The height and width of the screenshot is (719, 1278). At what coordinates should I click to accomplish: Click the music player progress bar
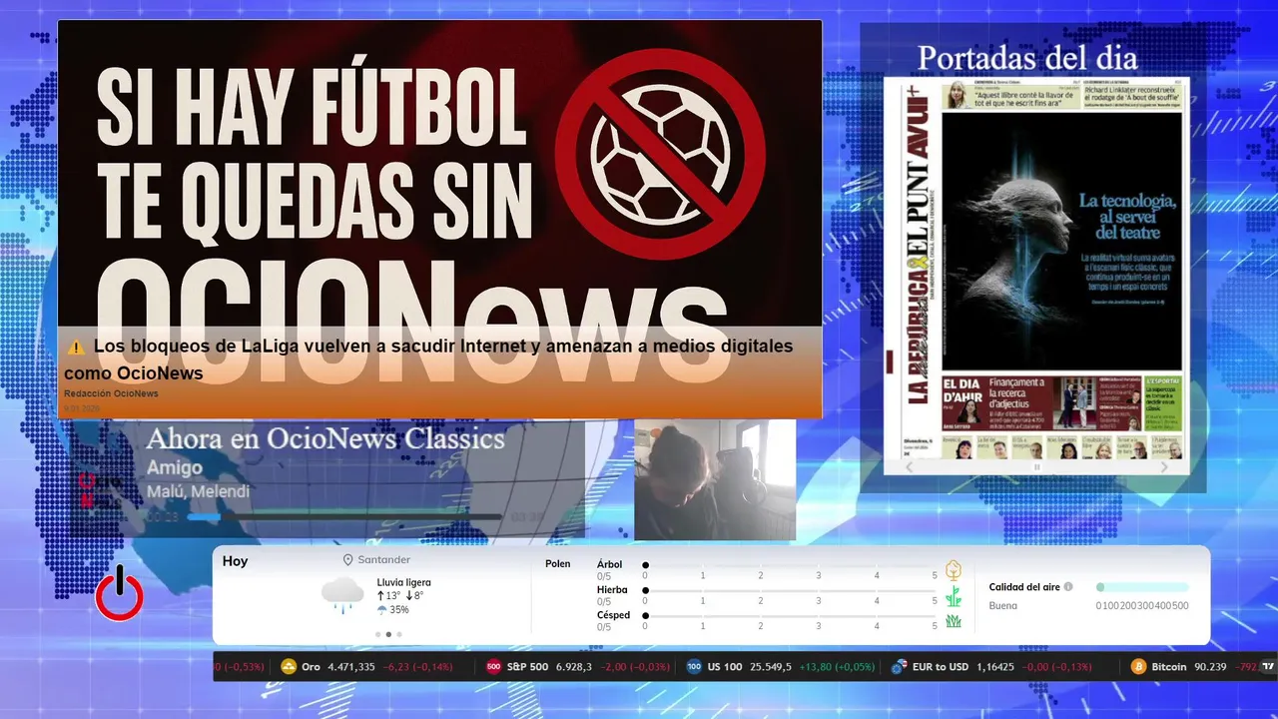[x=344, y=517]
